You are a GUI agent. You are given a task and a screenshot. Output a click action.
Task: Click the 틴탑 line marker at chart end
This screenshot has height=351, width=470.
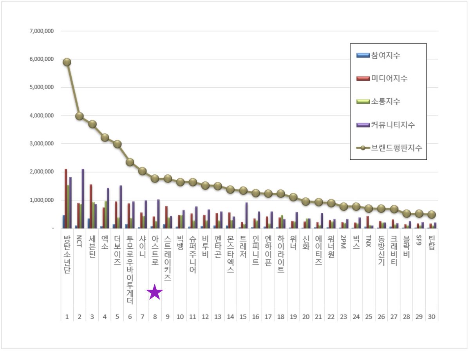click(x=432, y=215)
